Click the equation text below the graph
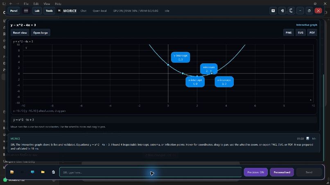This screenshot has width=330, height=185. click(x=24, y=120)
